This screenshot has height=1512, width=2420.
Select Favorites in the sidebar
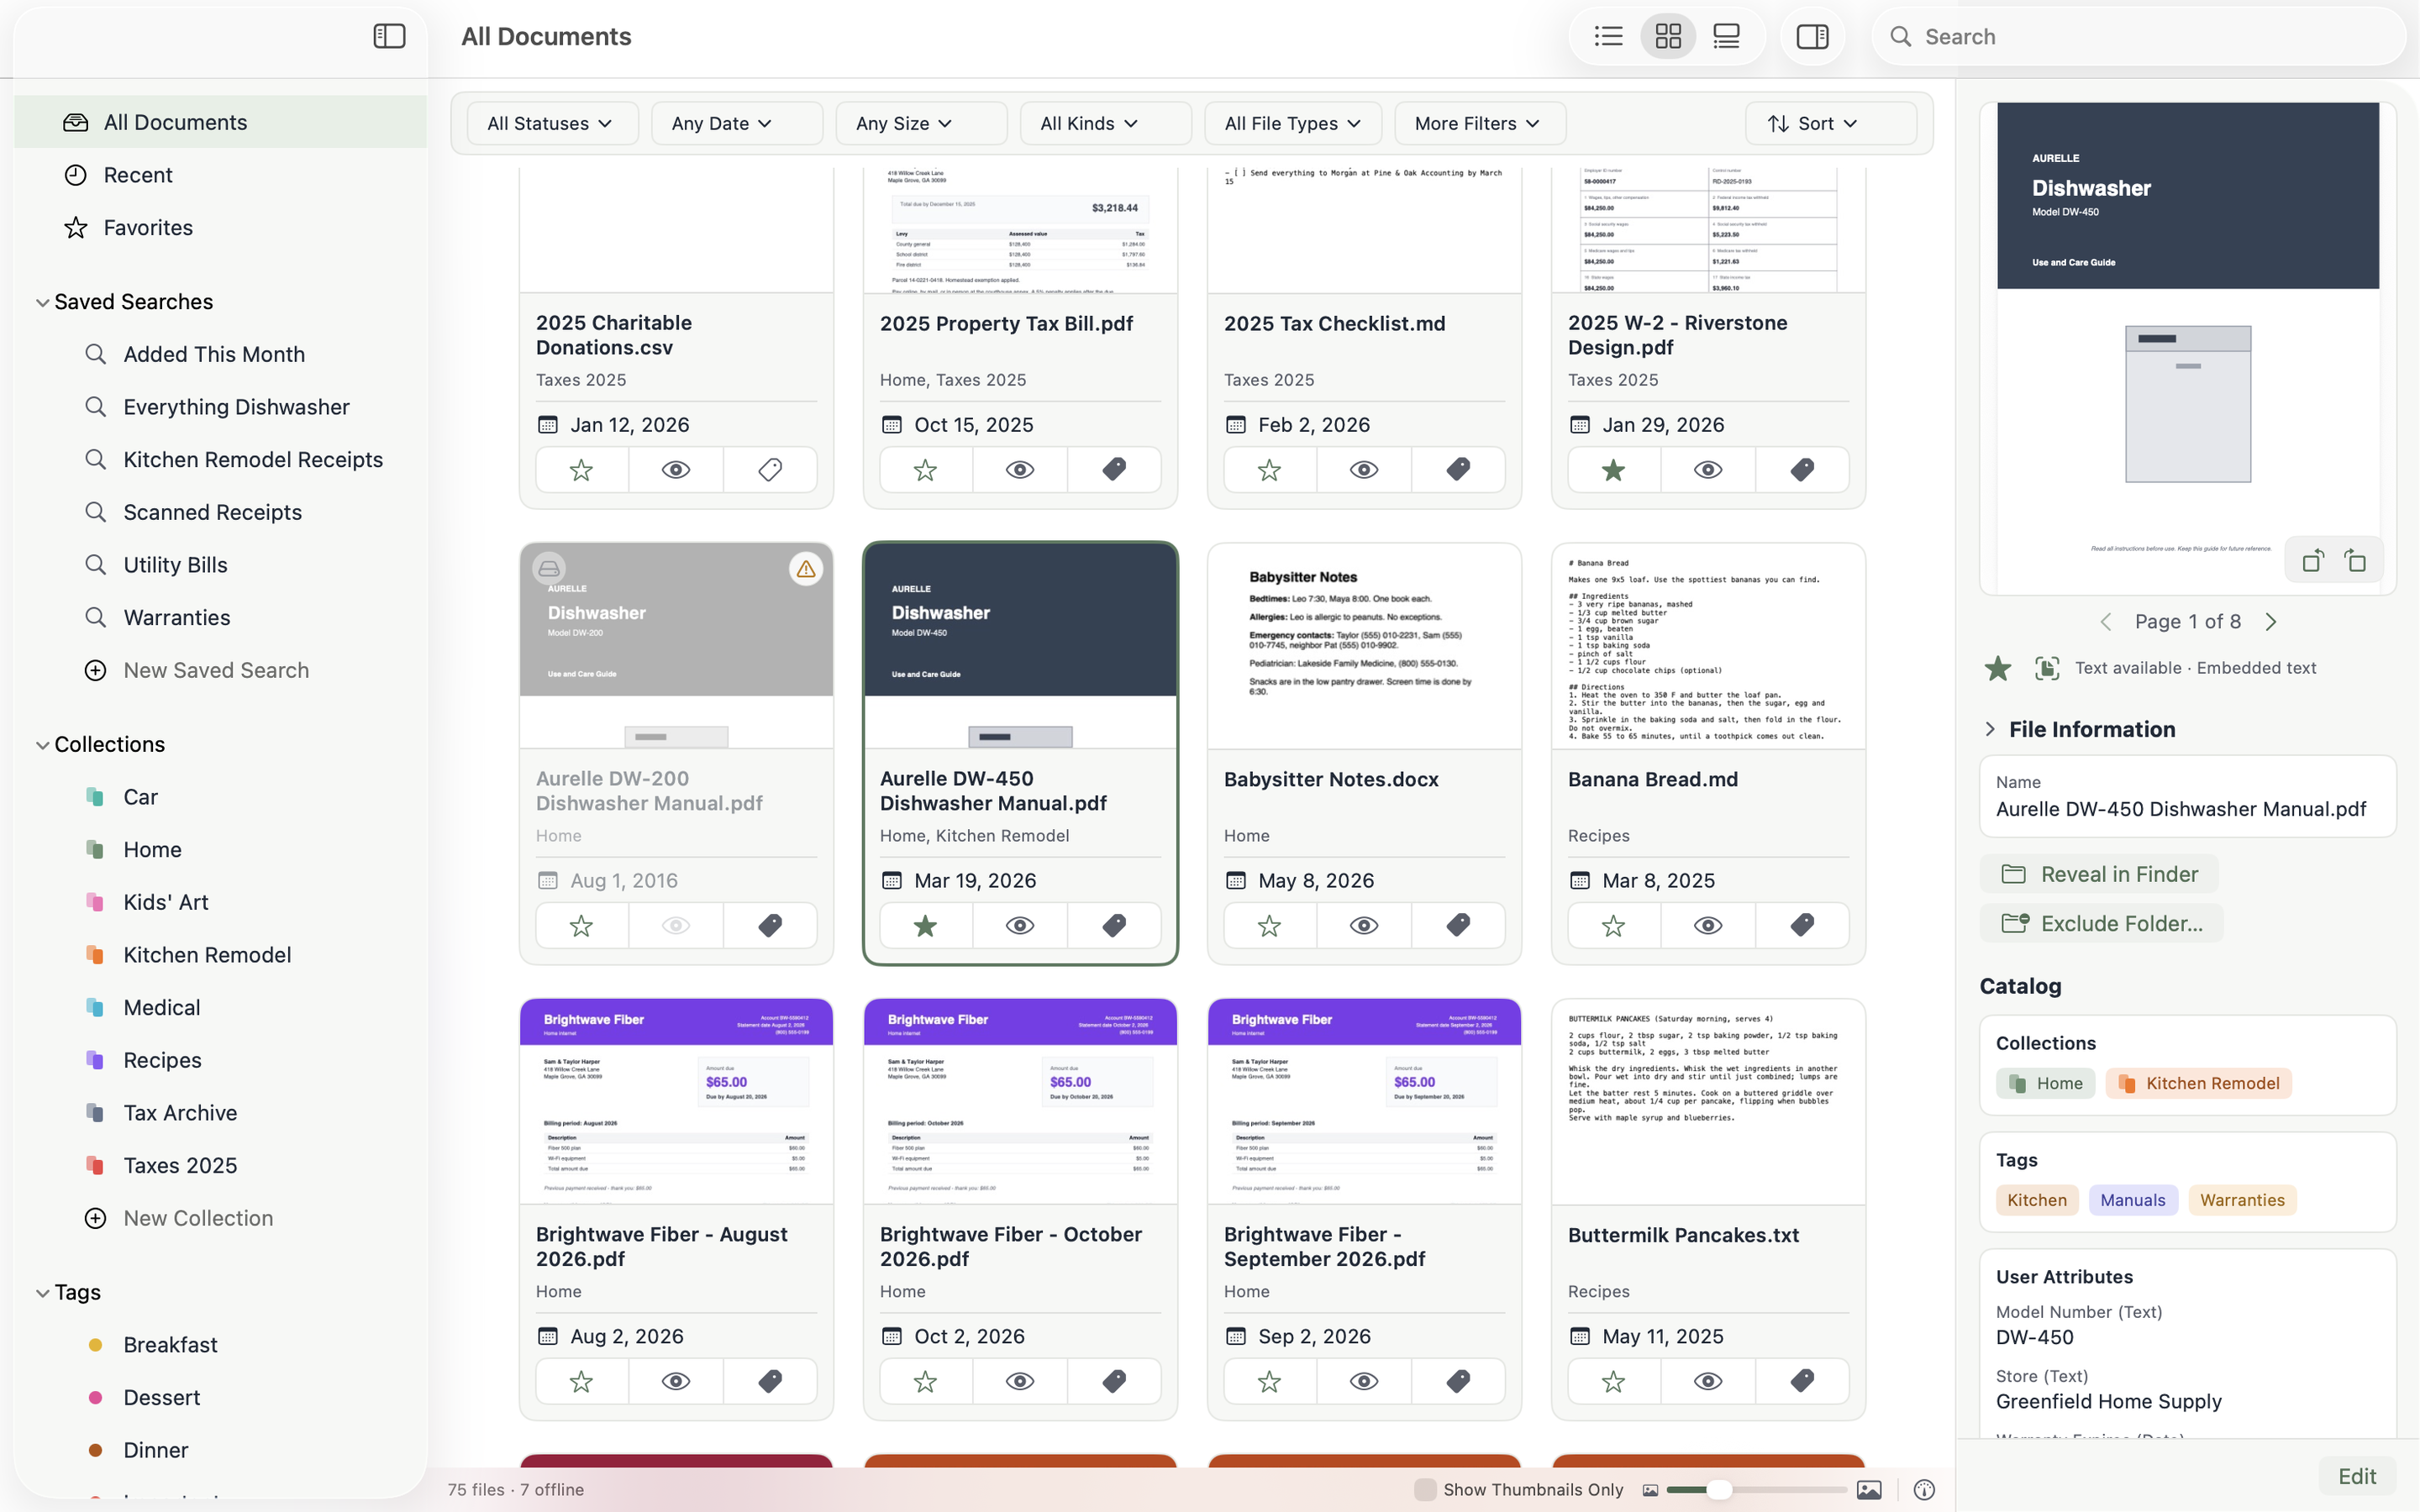pos(220,228)
